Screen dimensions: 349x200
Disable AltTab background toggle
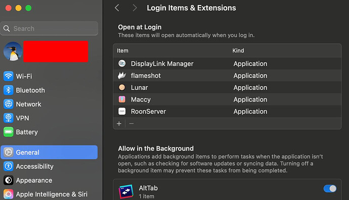[330, 189]
